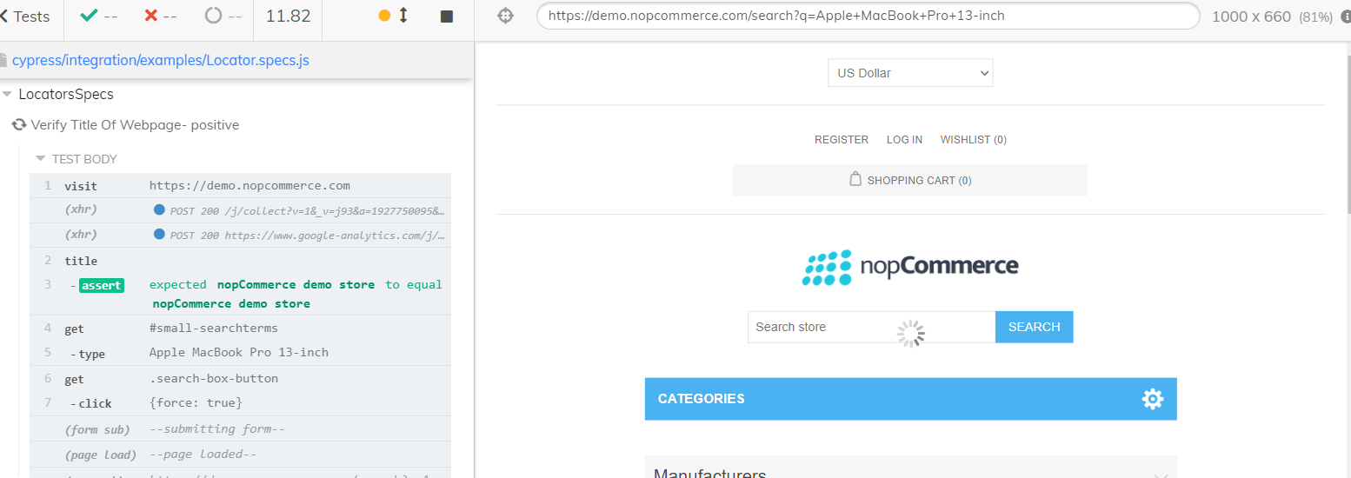This screenshot has height=478, width=1351.
Task: Select 'Verify Title Of Webpage- positive' test
Action: tap(135, 125)
